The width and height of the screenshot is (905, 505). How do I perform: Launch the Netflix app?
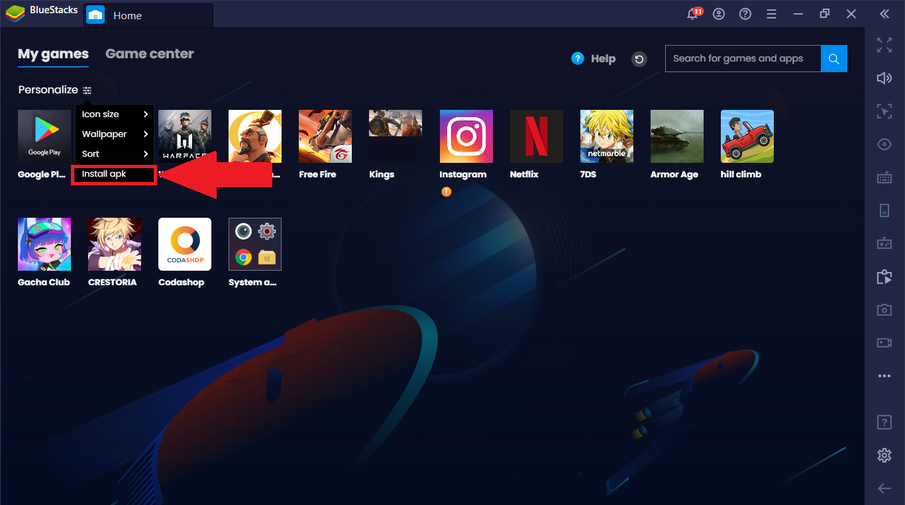(536, 136)
